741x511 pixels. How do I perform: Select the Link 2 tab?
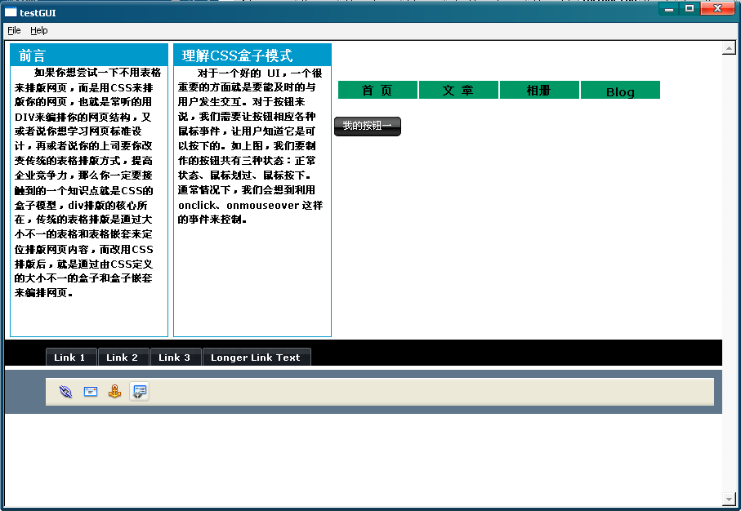pos(123,358)
